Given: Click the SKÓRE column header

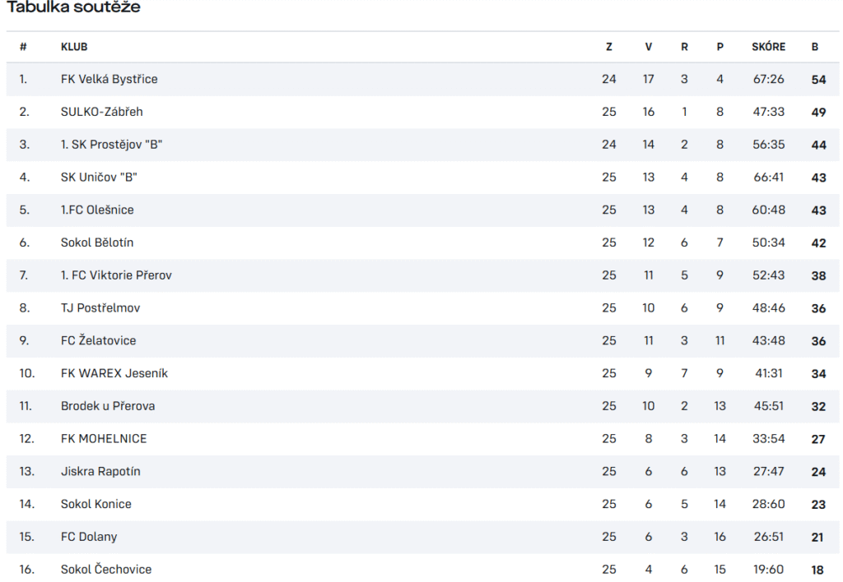Looking at the screenshot, I should [768, 47].
